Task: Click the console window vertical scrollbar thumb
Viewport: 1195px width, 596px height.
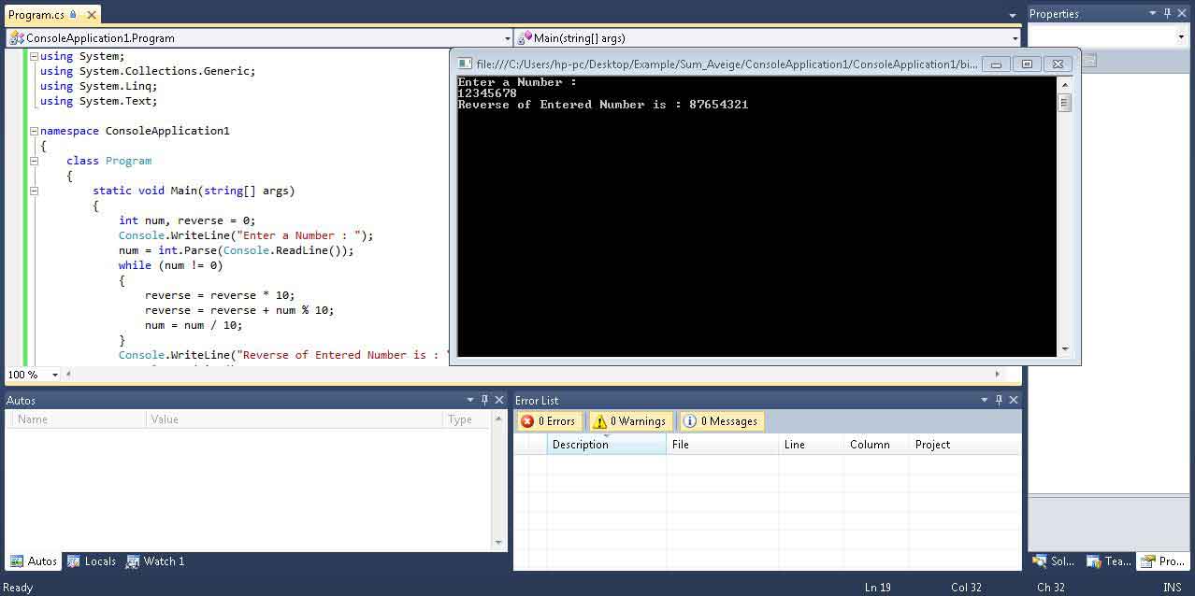Action: pos(1064,103)
